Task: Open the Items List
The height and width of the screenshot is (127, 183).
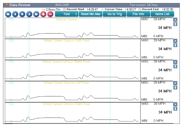Action: (162, 14)
